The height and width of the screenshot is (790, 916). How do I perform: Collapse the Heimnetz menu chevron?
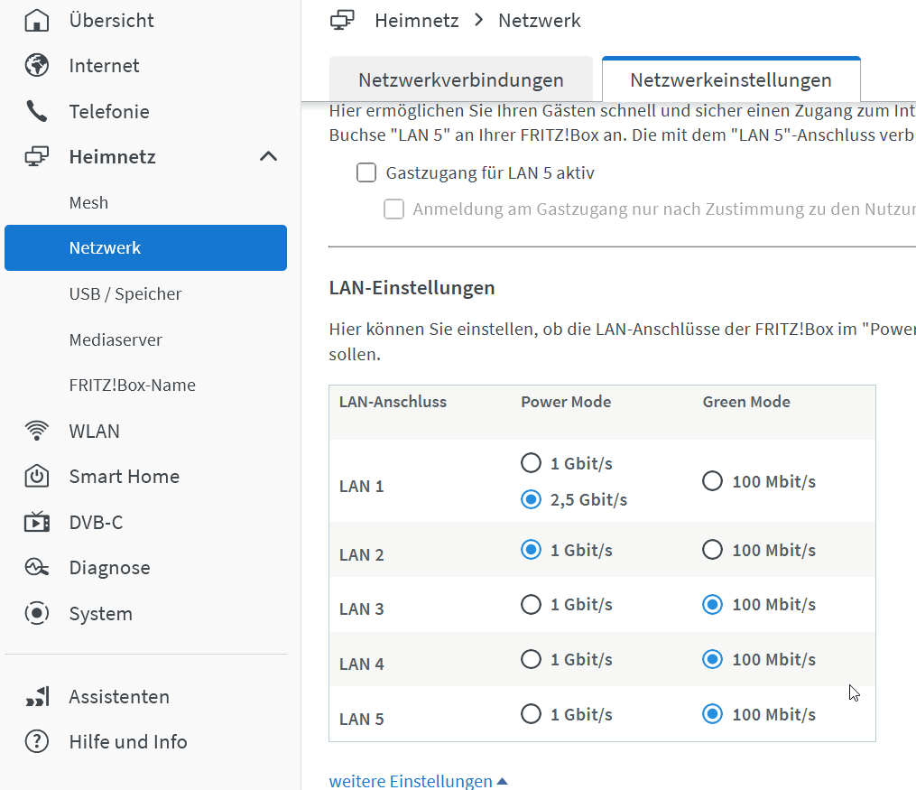point(268,157)
